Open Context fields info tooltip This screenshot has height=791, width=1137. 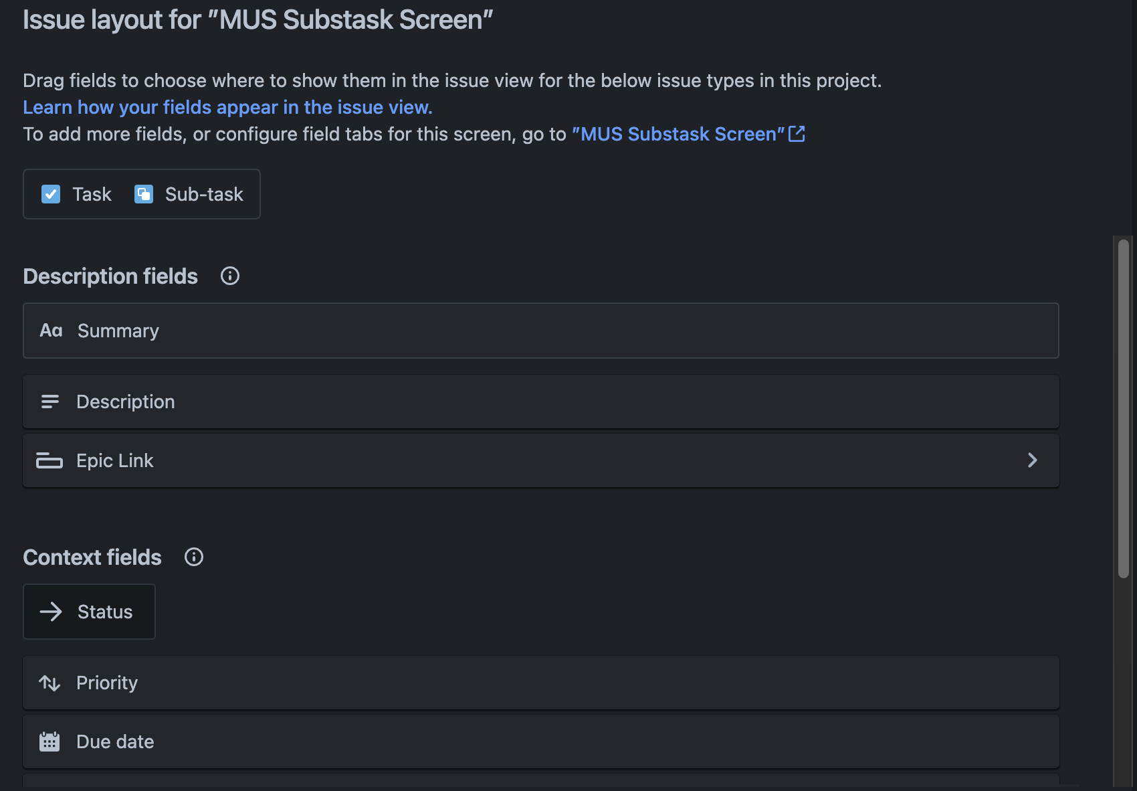point(193,556)
